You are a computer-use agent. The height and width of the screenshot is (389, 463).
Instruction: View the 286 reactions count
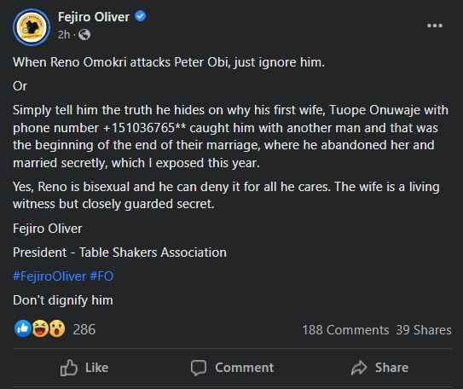pos(84,329)
